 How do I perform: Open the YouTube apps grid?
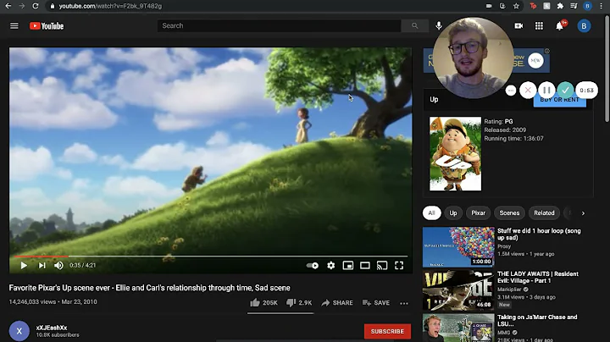pyautogui.click(x=539, y=26)
